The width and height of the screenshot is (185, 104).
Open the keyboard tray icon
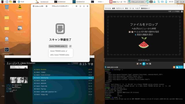point(151,2)
